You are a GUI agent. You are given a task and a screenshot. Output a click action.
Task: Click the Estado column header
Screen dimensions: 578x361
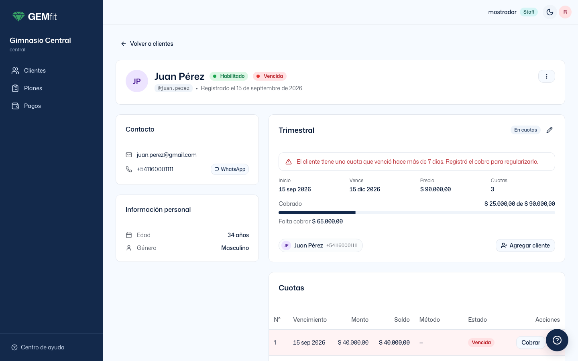click(477, 320)
